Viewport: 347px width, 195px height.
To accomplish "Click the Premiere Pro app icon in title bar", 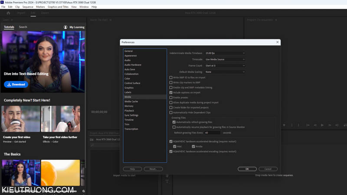I will click(x=2, y=2).
